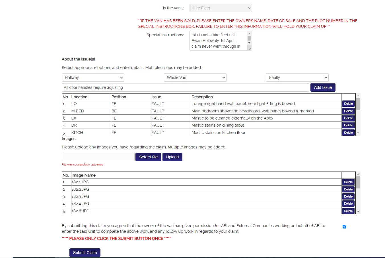Screen dimensions: 385x258
Task: Delete image 182.3.JPG from the list
Action: (348, 196)
